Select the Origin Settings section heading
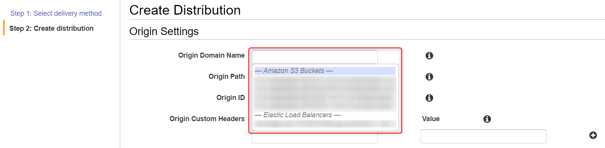605x148 pixels. pos(164,32)
